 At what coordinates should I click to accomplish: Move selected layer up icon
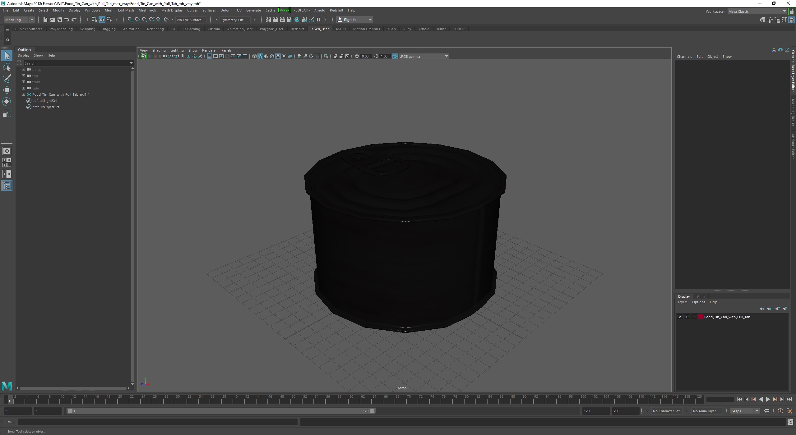[x=761, y=309]
